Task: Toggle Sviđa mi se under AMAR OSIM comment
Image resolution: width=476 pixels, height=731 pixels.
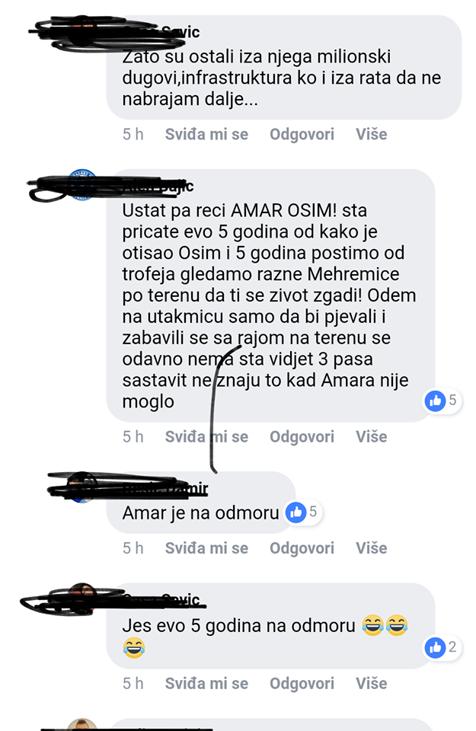Action: pos(206,437)
